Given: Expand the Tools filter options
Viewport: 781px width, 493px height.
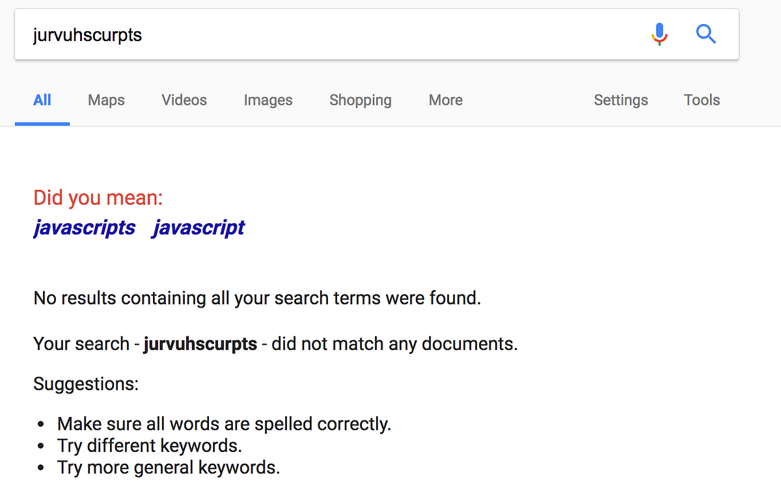Looking at the screenshot, I should [702, 100].
